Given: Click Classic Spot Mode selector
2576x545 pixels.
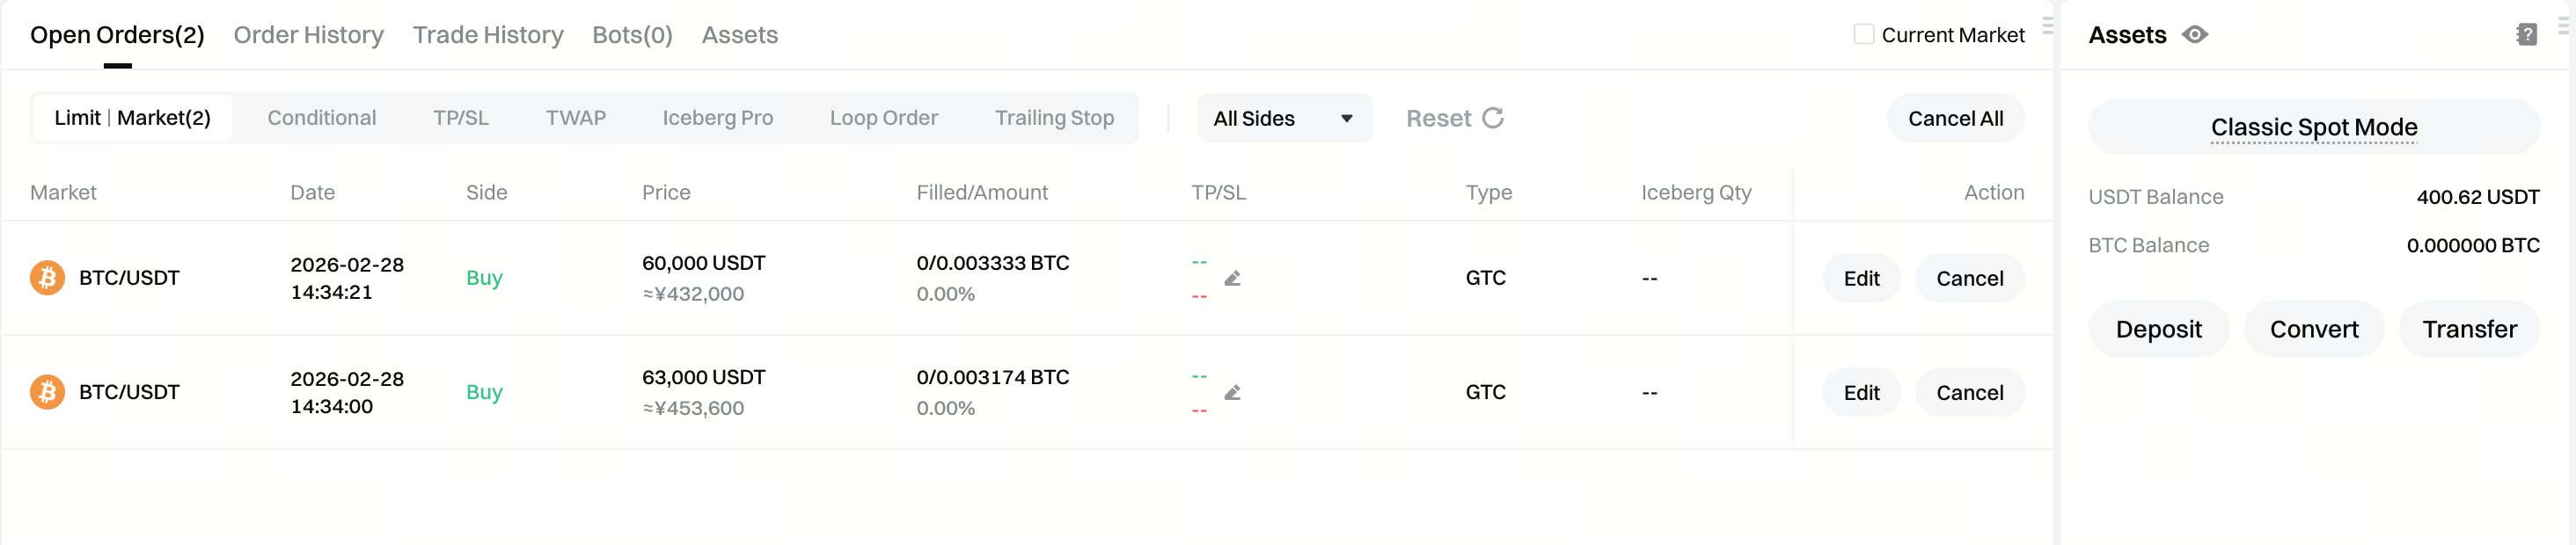Looking at the screenshot, I should (2313, 127).
